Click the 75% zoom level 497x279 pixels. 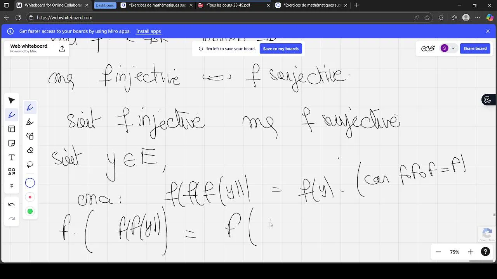tap(455, 252)
